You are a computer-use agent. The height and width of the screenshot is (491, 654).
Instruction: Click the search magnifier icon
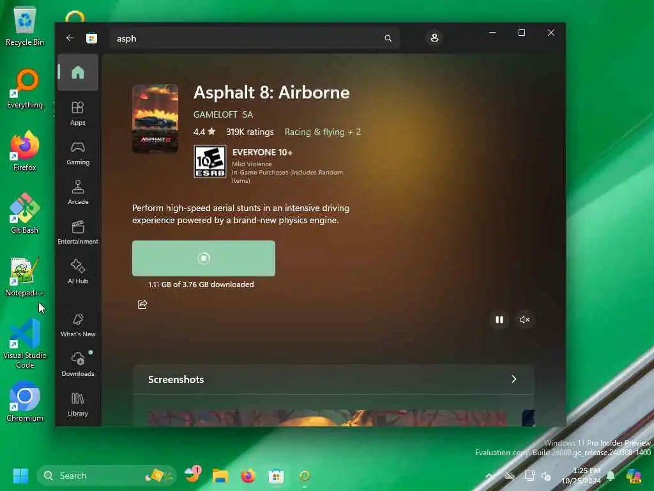coord(388,38)
